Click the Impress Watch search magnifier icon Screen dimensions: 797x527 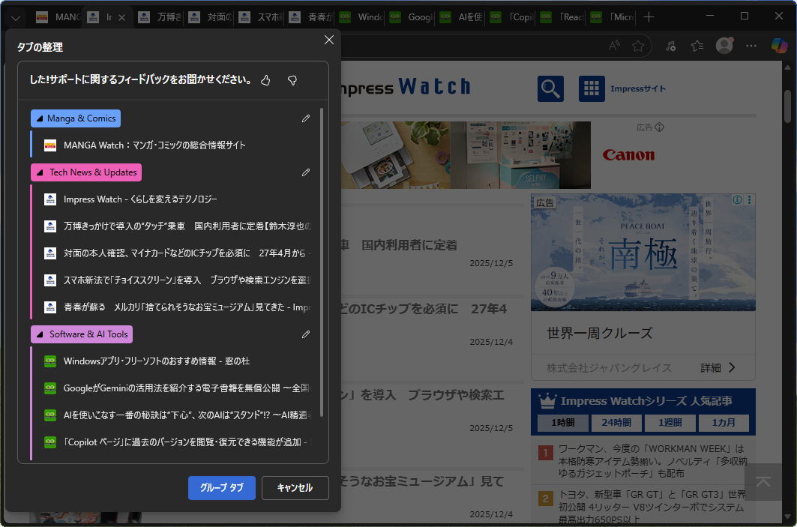550,88
